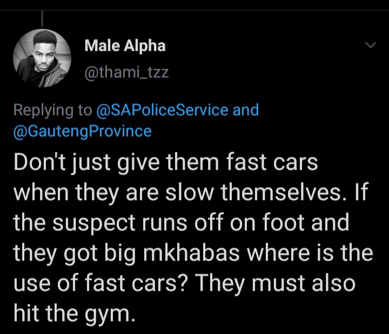The image size is (389, 334).
Task: Click 'use of fast cars?' in the tweet
Action: coord(99,283)
